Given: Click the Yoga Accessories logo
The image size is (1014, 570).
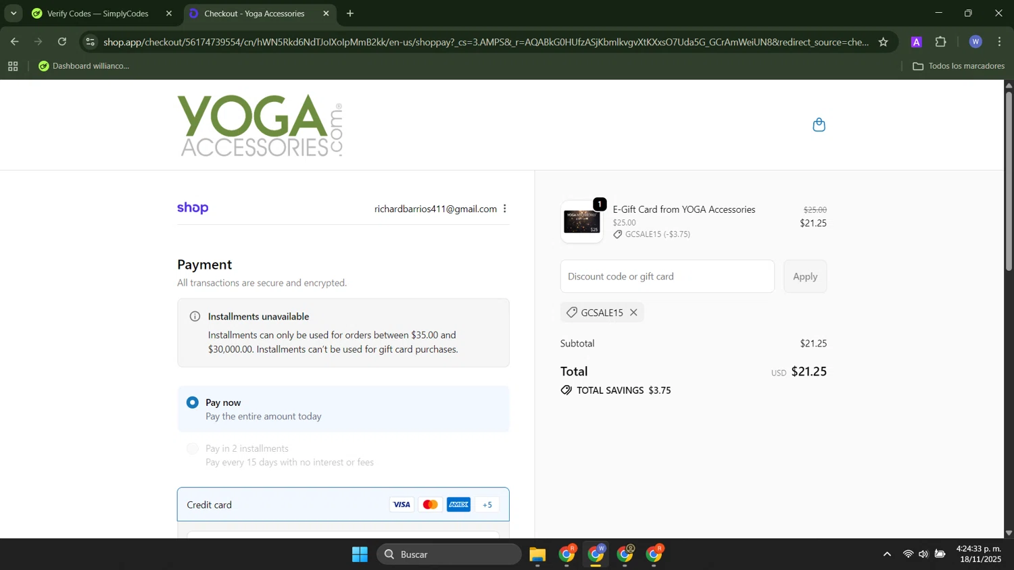Looking at the screenshot, I should pos(260,126).
